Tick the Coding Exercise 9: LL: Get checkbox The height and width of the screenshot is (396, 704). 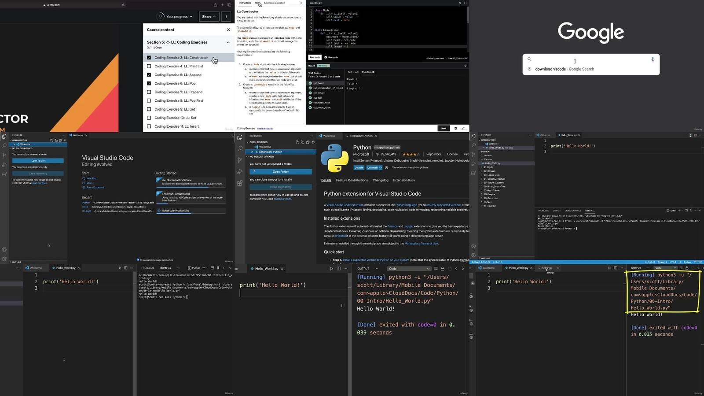(x=149, y=109)
